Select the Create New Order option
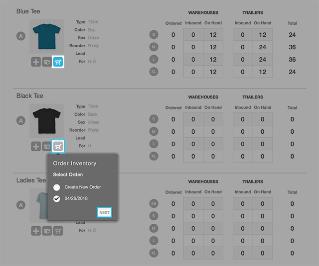The width and height of the screenshot is (319, 266). coord(57,187)
